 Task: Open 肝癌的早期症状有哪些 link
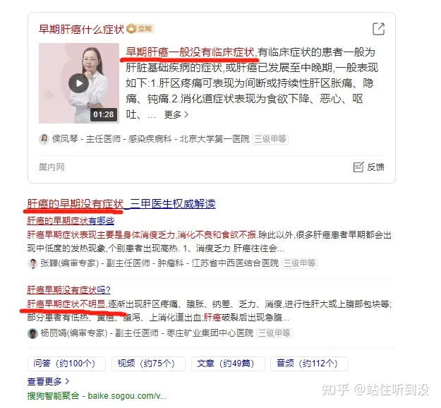tap(71, 221)
